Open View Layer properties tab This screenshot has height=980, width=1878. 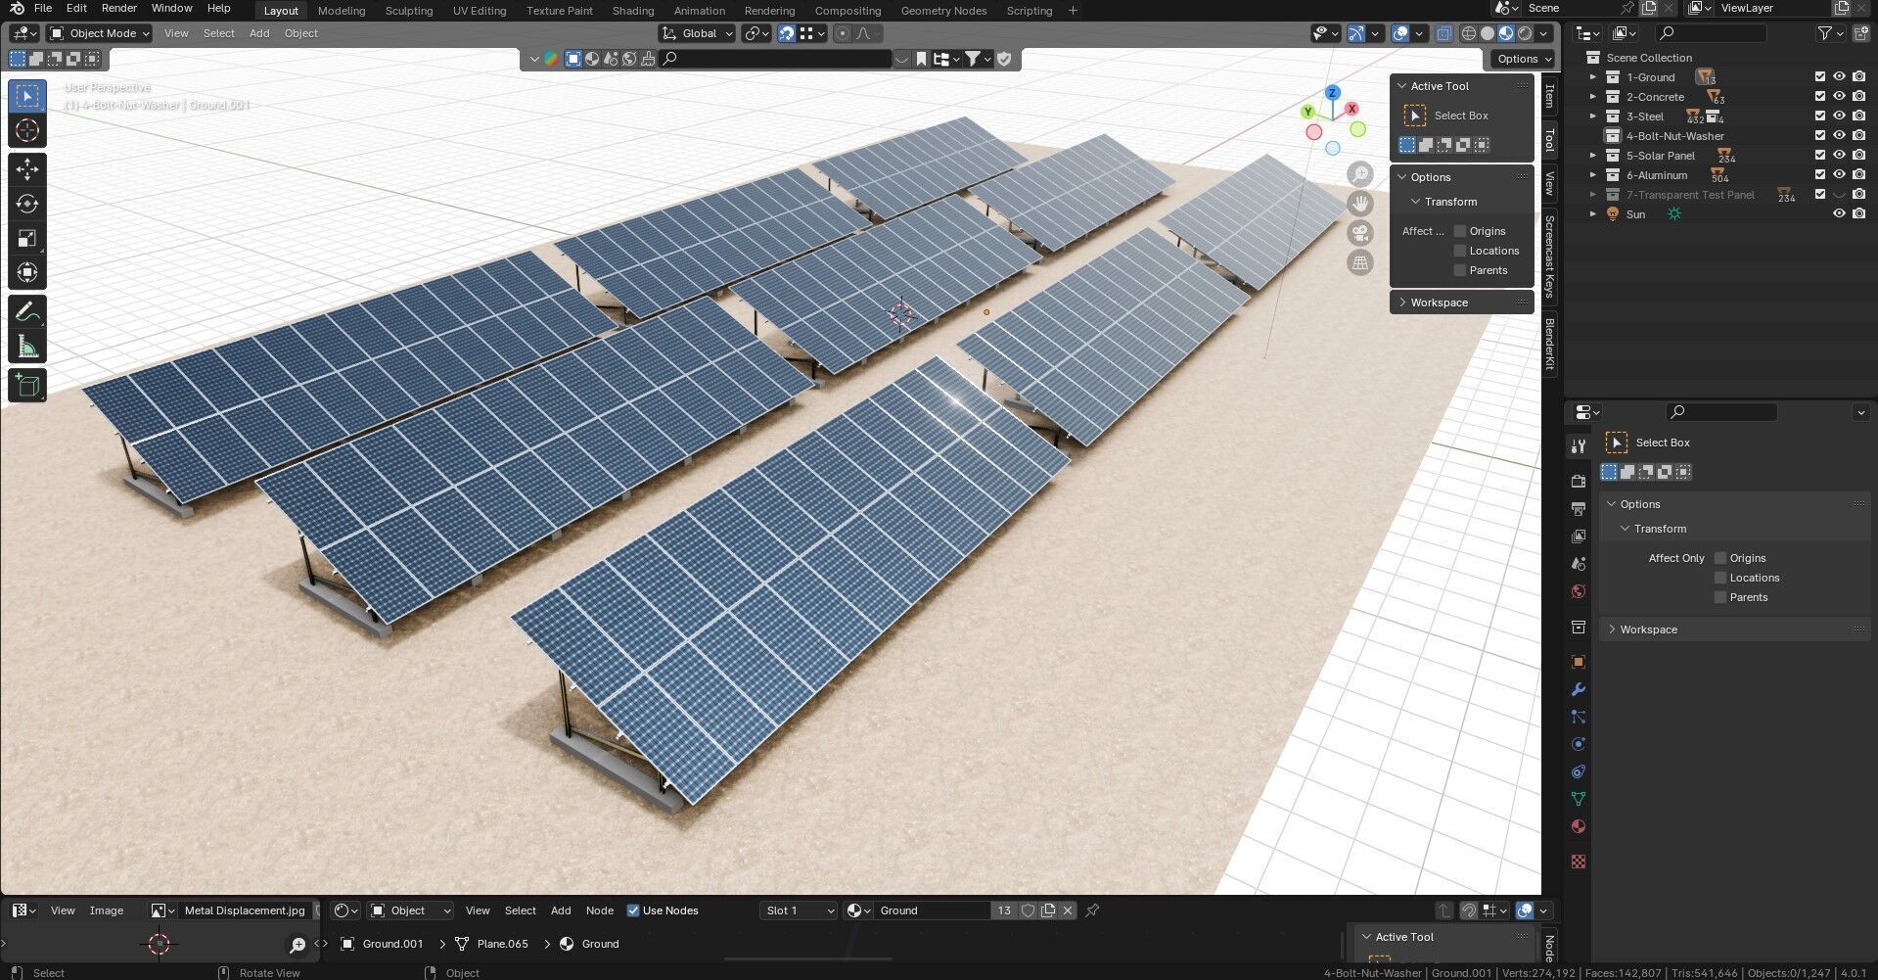(x=1578, y=537)
